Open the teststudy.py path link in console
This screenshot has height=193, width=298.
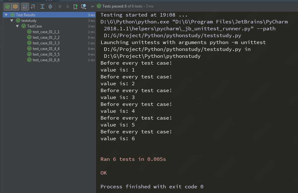(172, 36)
